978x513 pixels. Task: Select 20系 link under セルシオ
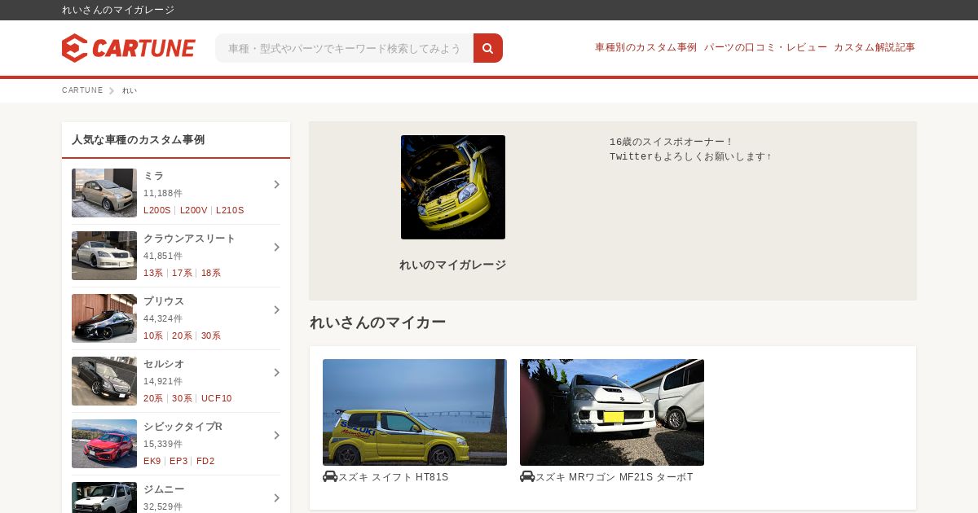[153, 398]
